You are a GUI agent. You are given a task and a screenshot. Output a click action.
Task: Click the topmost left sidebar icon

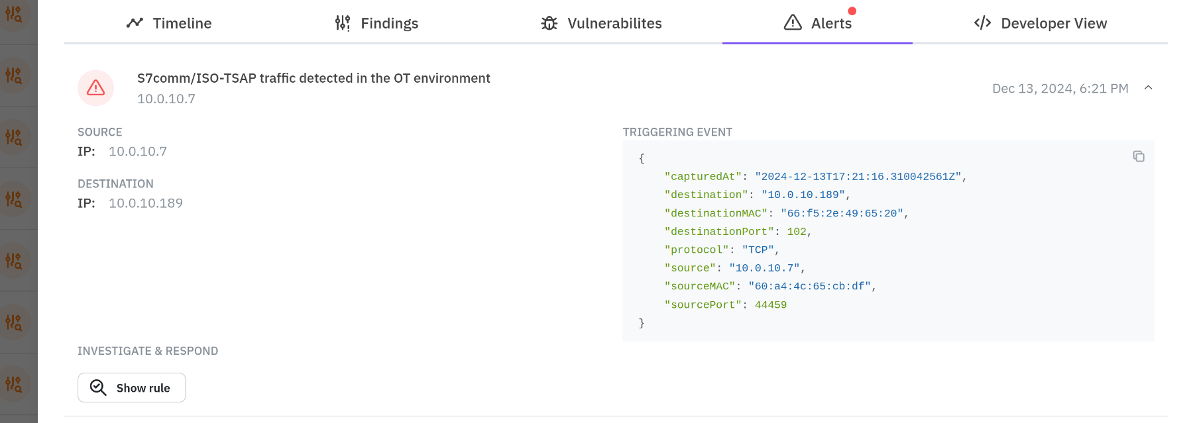point(14,14)
